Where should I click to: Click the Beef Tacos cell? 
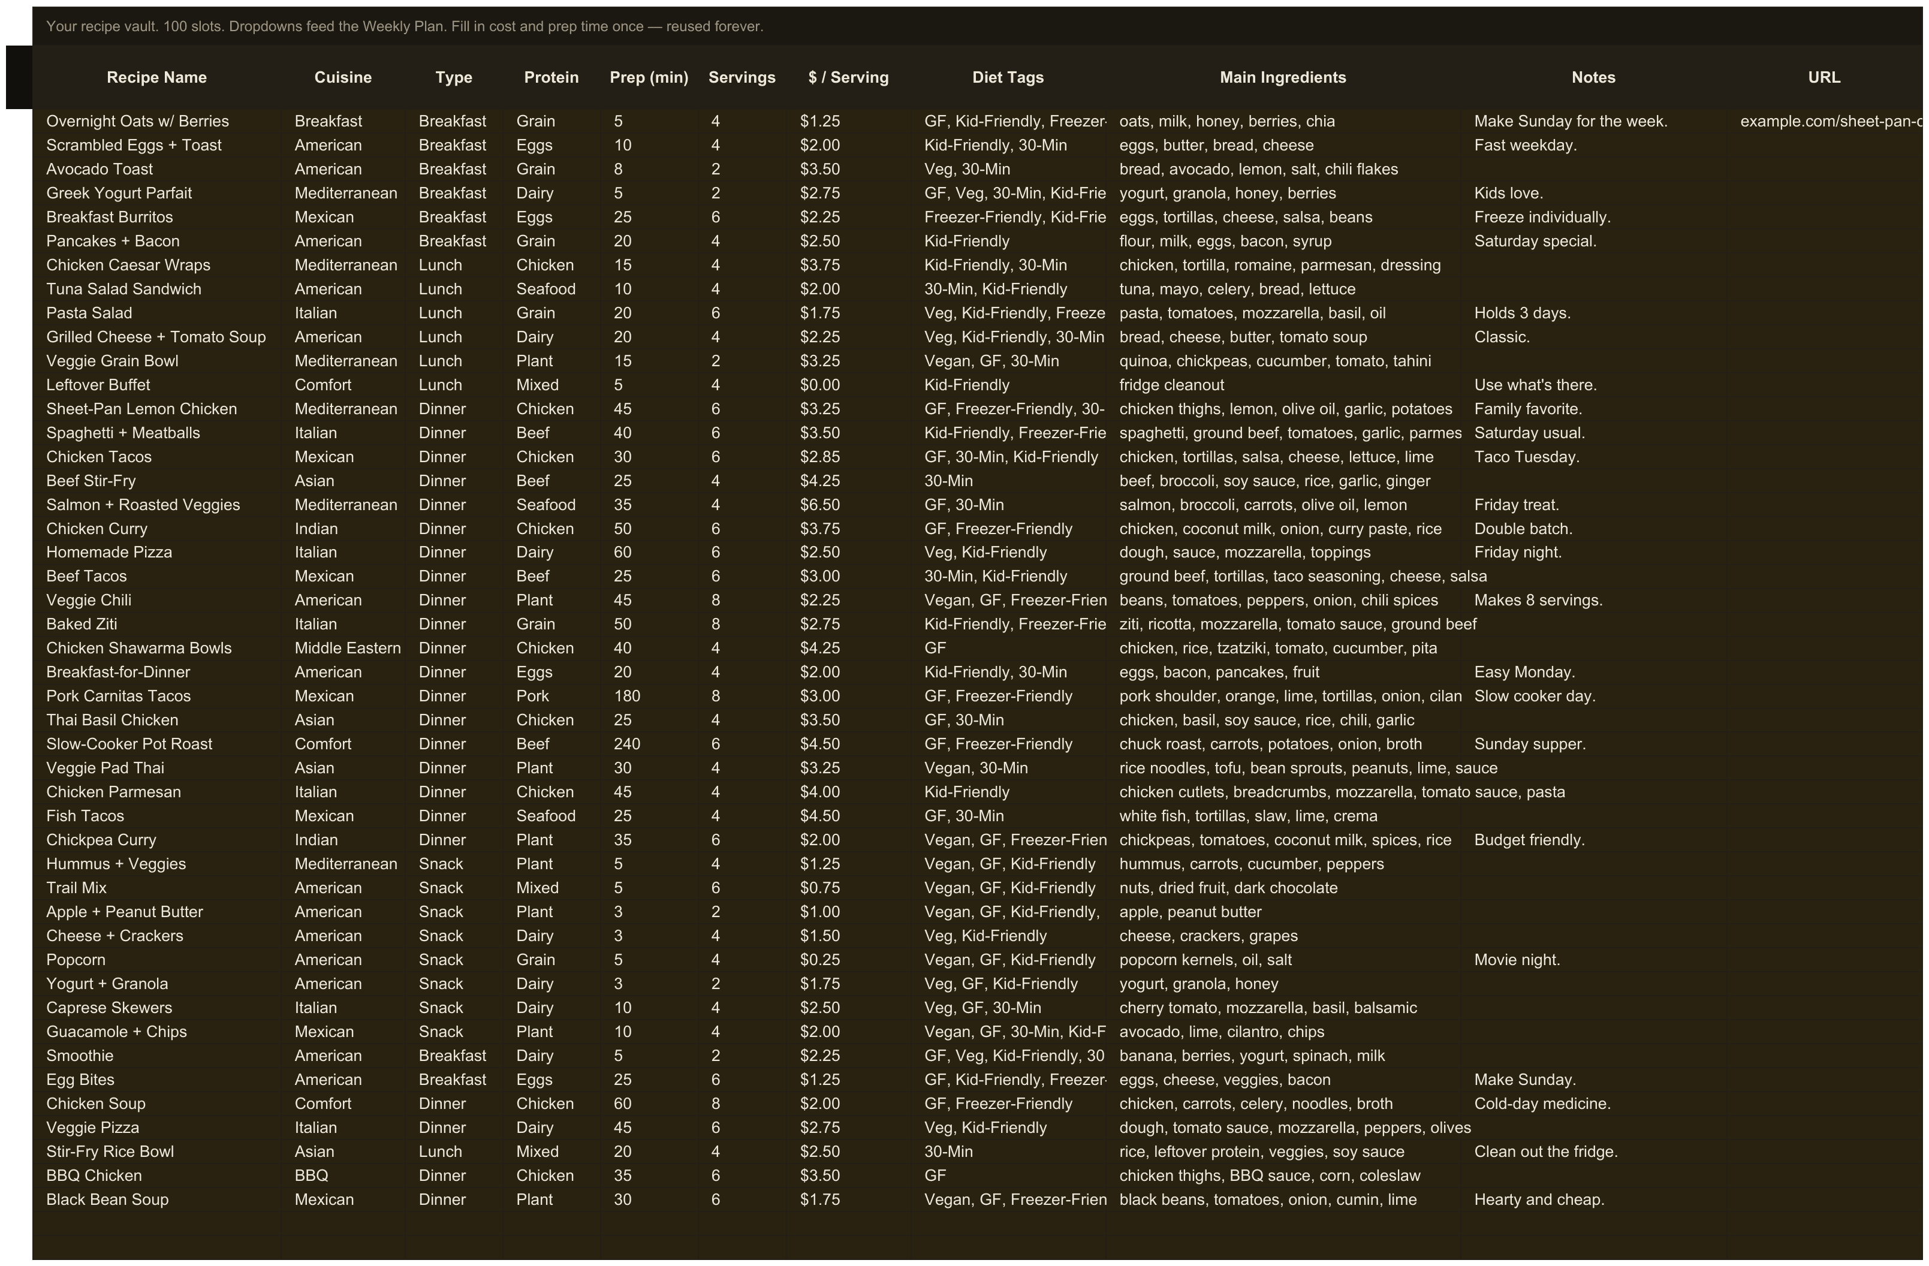[x=156, y=577]
